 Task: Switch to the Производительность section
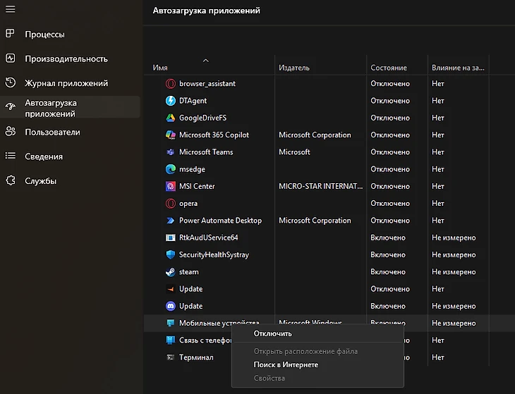pos(66,59)
